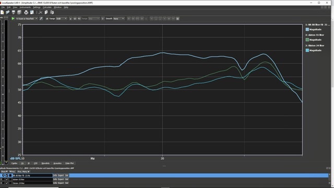Click the phase icon after Range dropdown
The height and width of the screenshot is (188, 334).
pyautogui.click(x=70, y=19)
